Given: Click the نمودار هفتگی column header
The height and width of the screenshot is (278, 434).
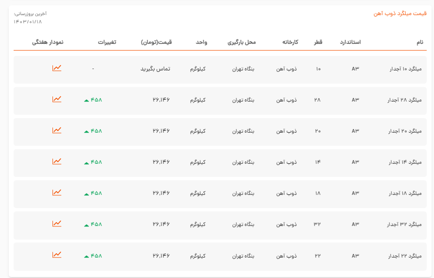Looking at the screenshot, I should pos(48,42).
